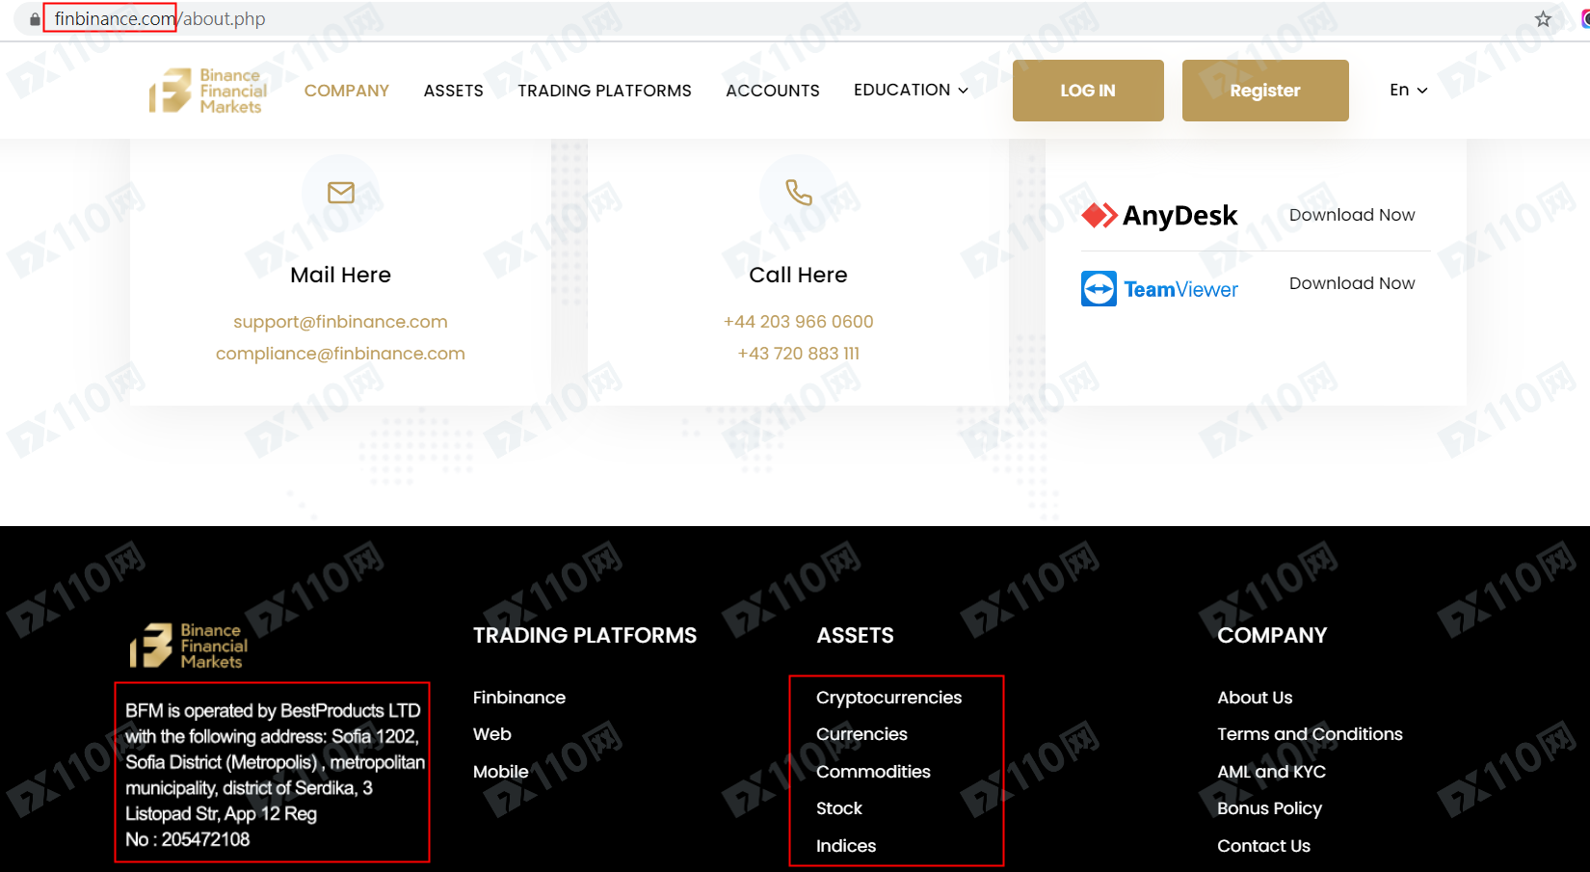The image size is (1590, 872).
Task: Download AnyDesk via Download Now link
Action: point(1352,215)
